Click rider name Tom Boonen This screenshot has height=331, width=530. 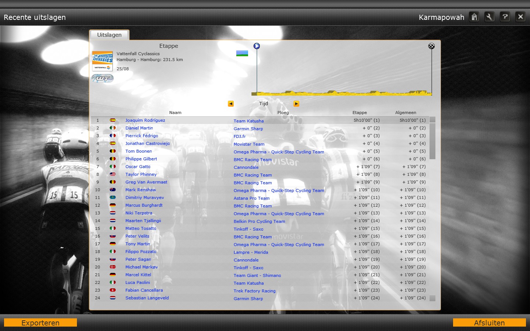(x=138, y=151)
